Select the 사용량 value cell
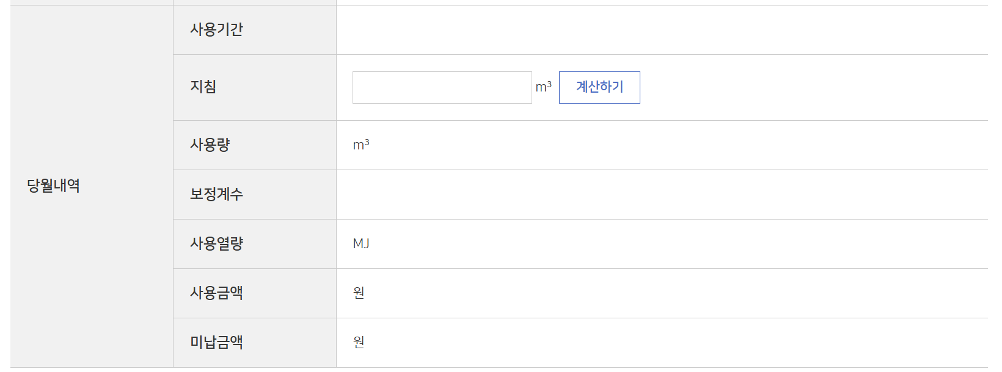This screenshot has height=372, width=1002. (662, 145)
